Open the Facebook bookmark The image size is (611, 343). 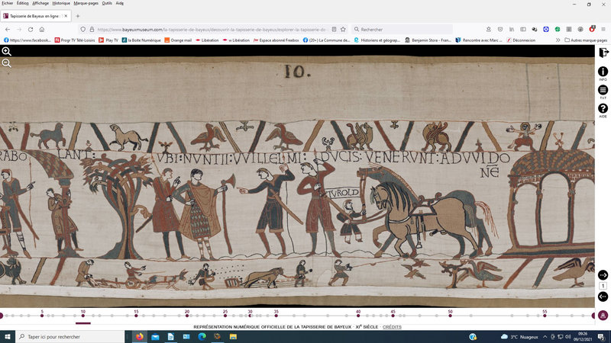(27, 40)
